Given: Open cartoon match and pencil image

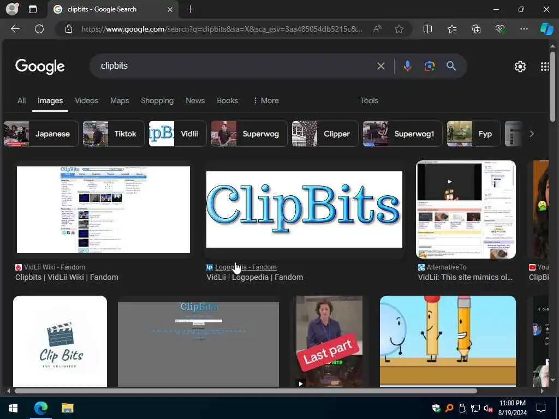Looking at the screenshot, I should [448, 341].
